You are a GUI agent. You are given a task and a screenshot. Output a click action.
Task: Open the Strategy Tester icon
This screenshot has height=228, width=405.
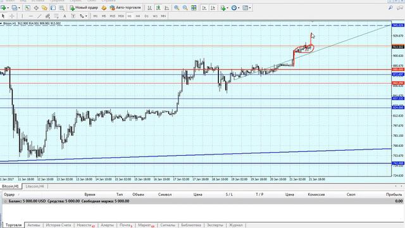[x=61, y=8]
